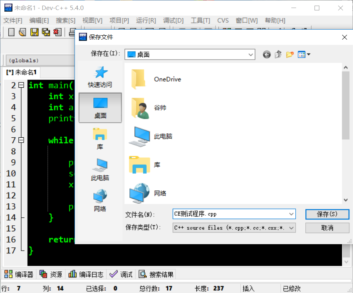
Task: Click the file list vertical scrollbar thumb
Action: click(345, 105)
